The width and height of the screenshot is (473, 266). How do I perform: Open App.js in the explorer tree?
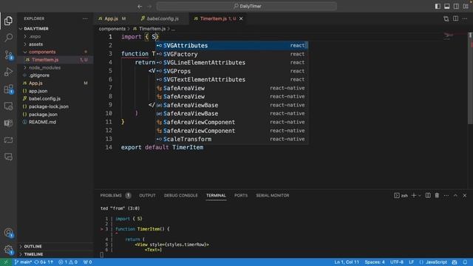coord(35,83)
